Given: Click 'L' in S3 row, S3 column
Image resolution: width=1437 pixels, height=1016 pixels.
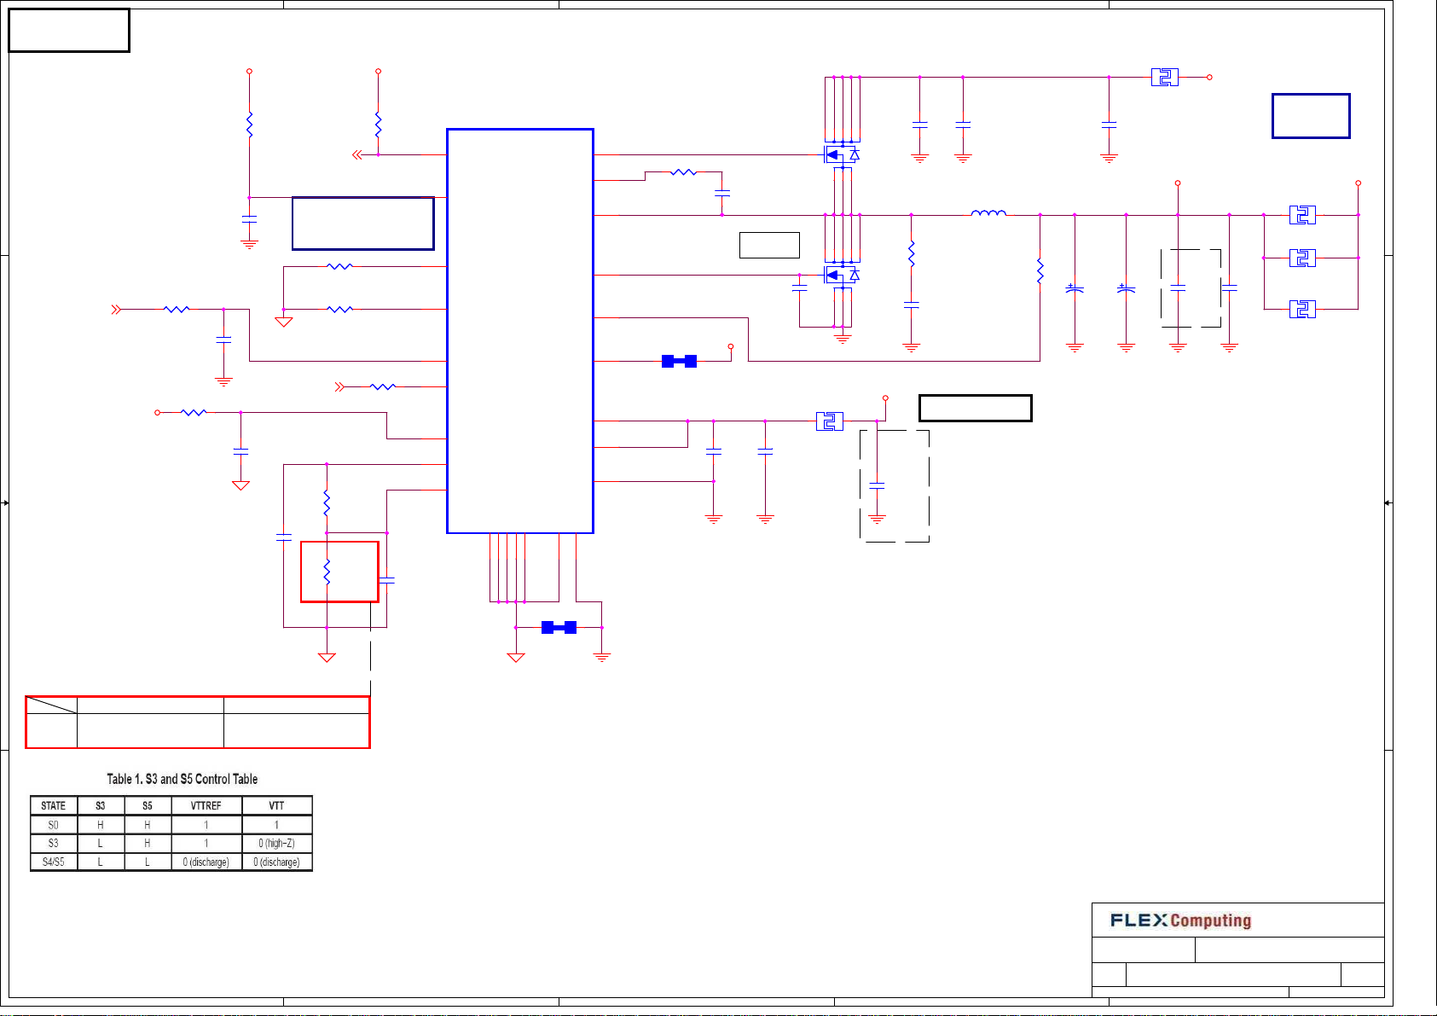Looking at the screenshot, I should coord(101,843).
